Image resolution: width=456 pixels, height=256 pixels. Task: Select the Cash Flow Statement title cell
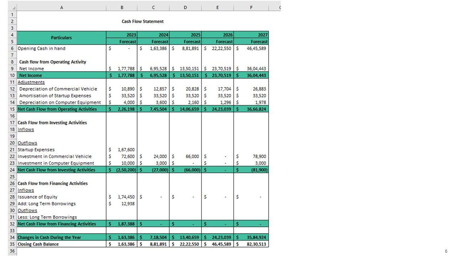click(x=142, y=21)
